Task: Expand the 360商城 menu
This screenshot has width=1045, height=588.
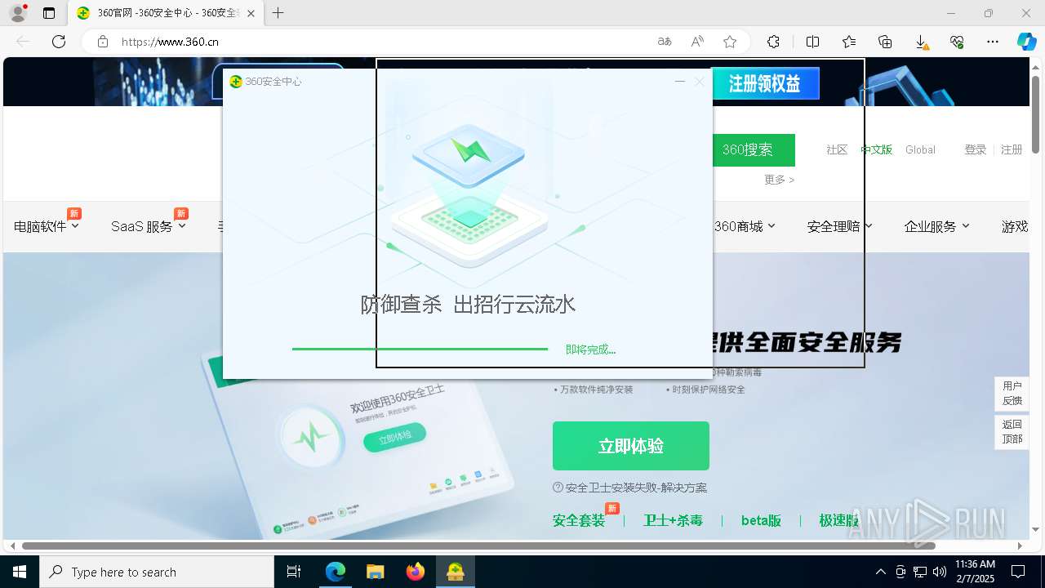Action: click(745, 226)
